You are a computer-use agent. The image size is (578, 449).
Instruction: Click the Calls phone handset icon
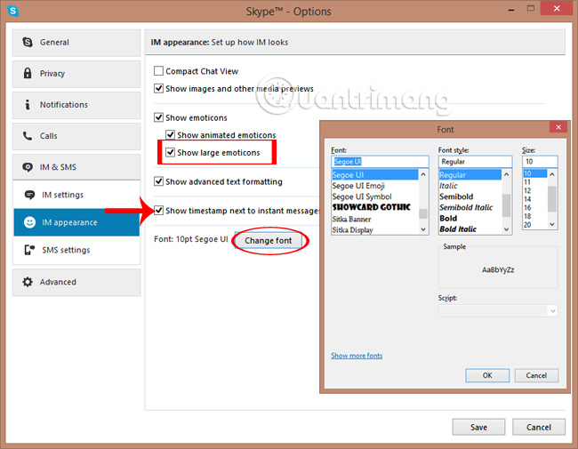28,136
